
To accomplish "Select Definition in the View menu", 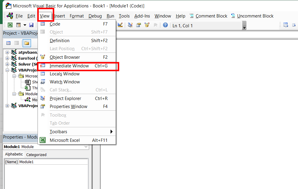I will click(77, 40).
